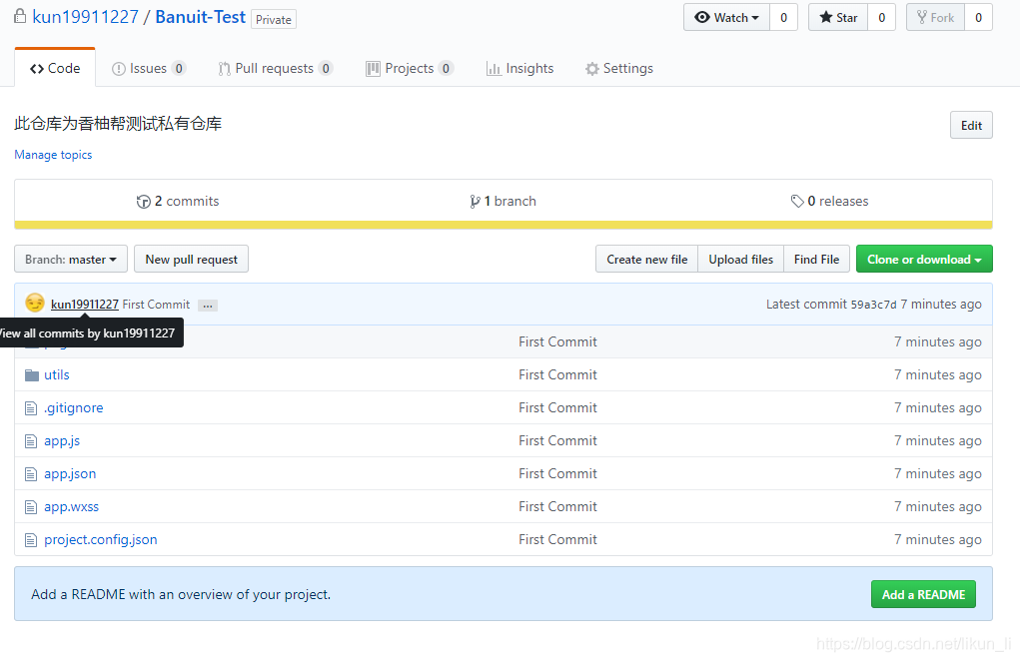1020x662 pixels.
Task: Open the Branch: master dropdown
Action: pos(71,259)
